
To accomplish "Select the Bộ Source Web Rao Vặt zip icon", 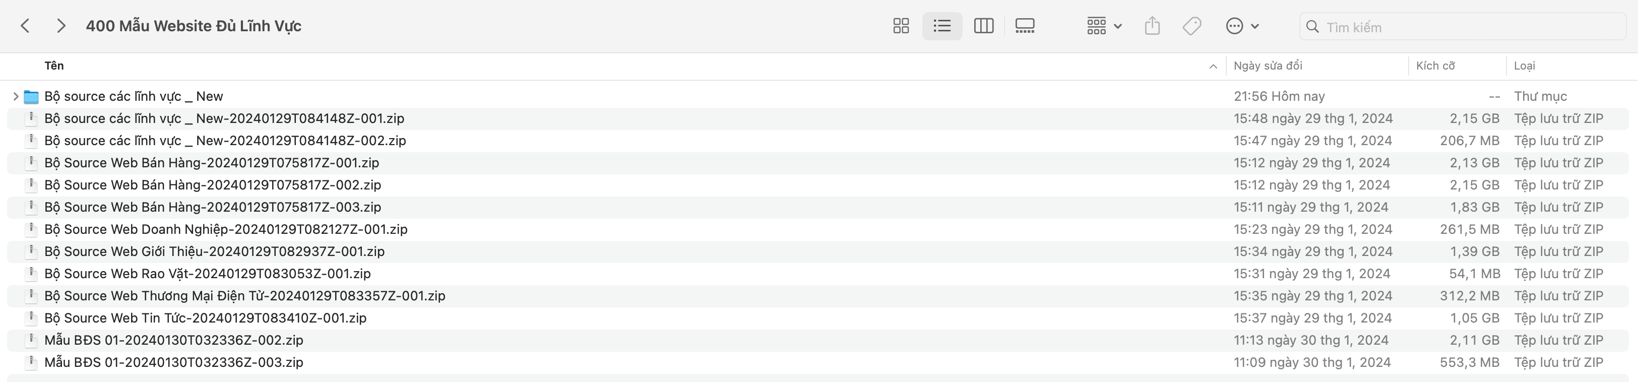I will 31,273.
